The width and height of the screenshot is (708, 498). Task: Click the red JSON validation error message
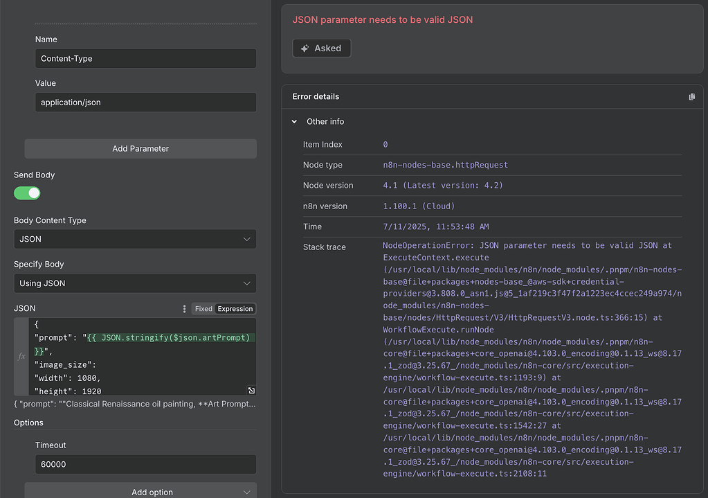tap(383, 19)
